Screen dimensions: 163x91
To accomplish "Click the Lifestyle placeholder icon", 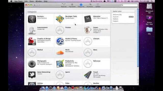I will [88, 41].
